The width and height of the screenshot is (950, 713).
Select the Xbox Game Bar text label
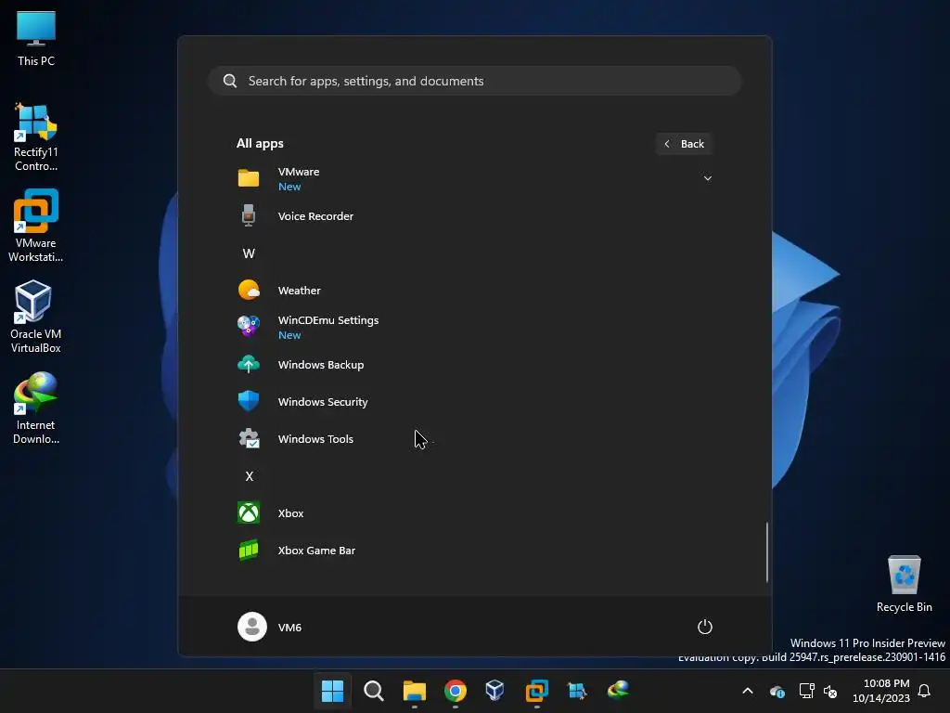click(316, 551)
